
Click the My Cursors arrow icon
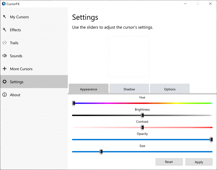pyautogui.click(x=5, y=17)
